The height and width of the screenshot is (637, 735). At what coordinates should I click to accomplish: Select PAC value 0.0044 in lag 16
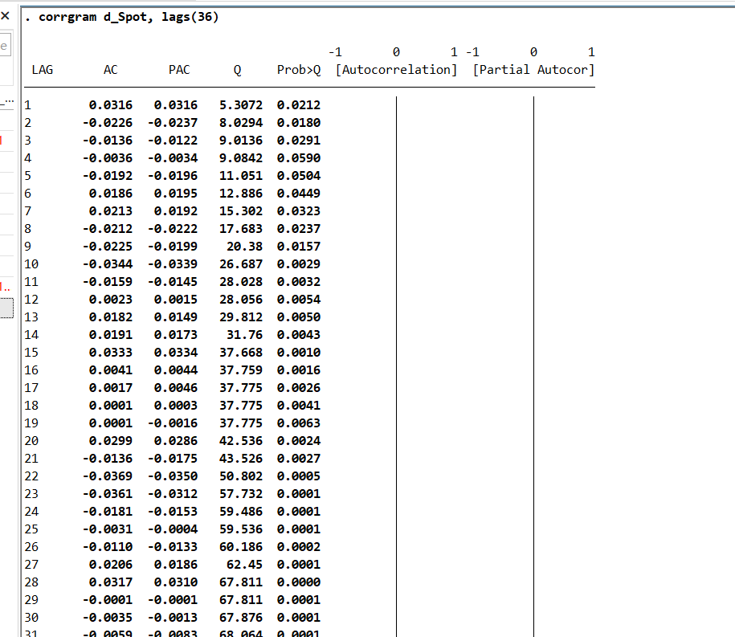coord(176,370)
